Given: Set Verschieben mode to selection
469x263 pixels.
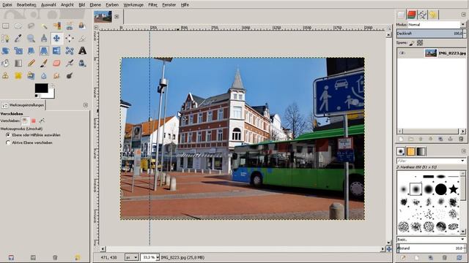Looking at the screenshot, I should (34, 121).
